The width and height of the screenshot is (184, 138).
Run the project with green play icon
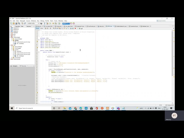click(x=50, y=23)
